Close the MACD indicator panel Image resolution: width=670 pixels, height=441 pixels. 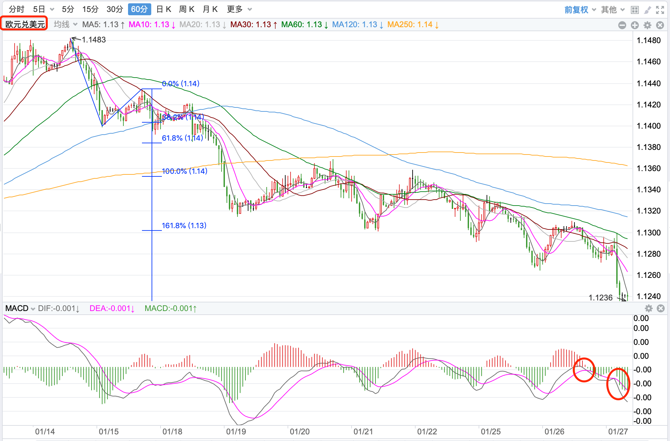(x=661, y=309)
